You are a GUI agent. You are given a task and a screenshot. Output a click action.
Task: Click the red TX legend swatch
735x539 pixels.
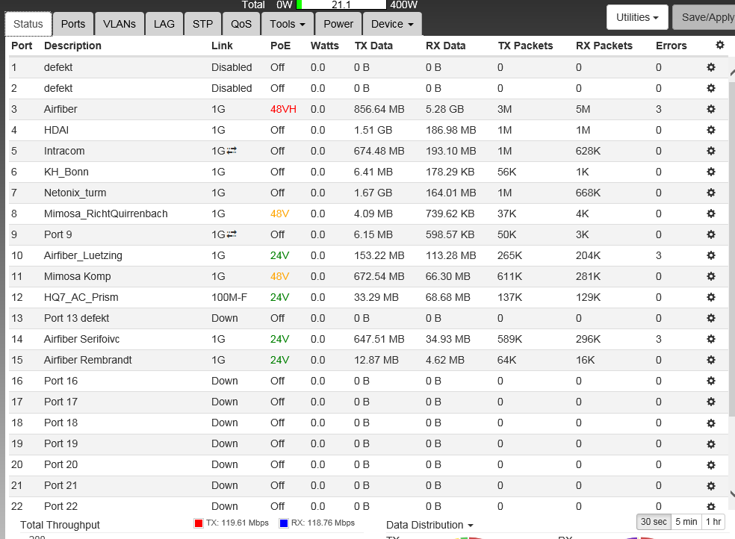coord(198,523)
